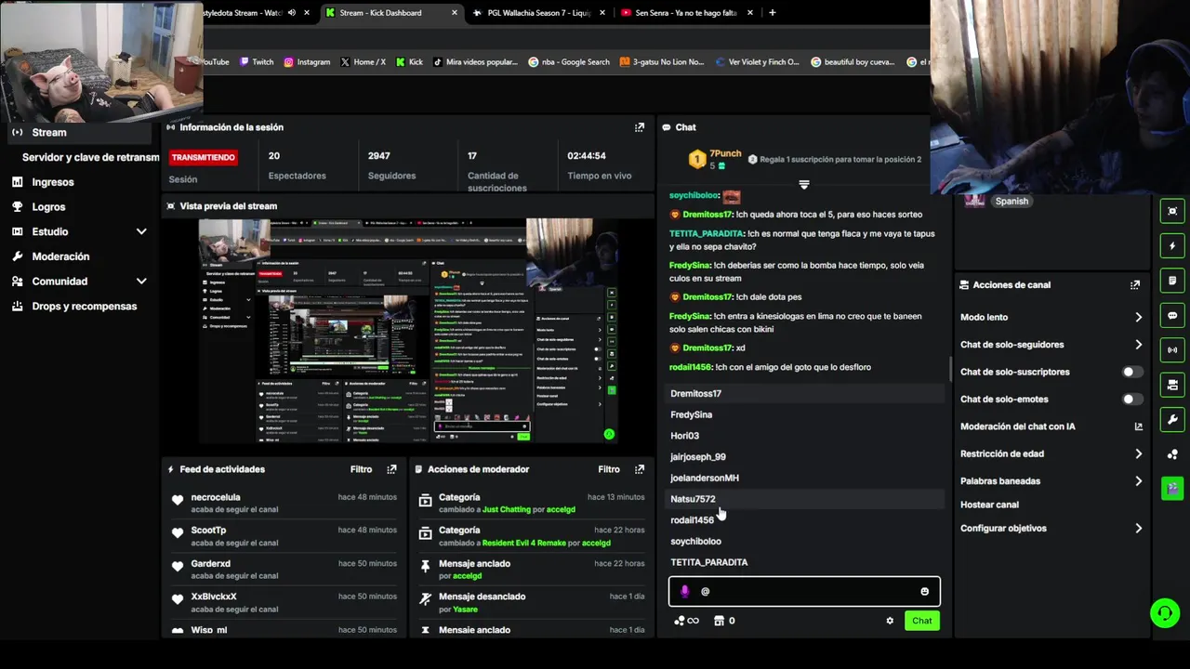Open Ingresos in the left sidebar
Image resolution: width=1190 pixels, height=669 pixels.
click(x=53, y=182)
